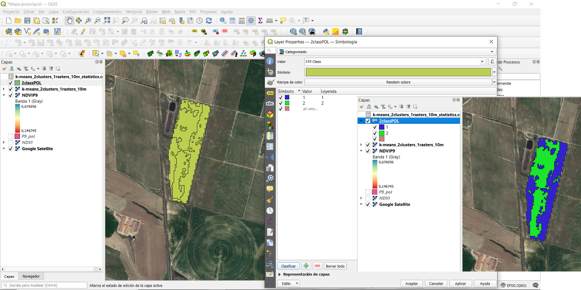Collapse the NDVIP9 layer in left Capas panel
This screenshot has width=581, height=290.
click(4, 95)
